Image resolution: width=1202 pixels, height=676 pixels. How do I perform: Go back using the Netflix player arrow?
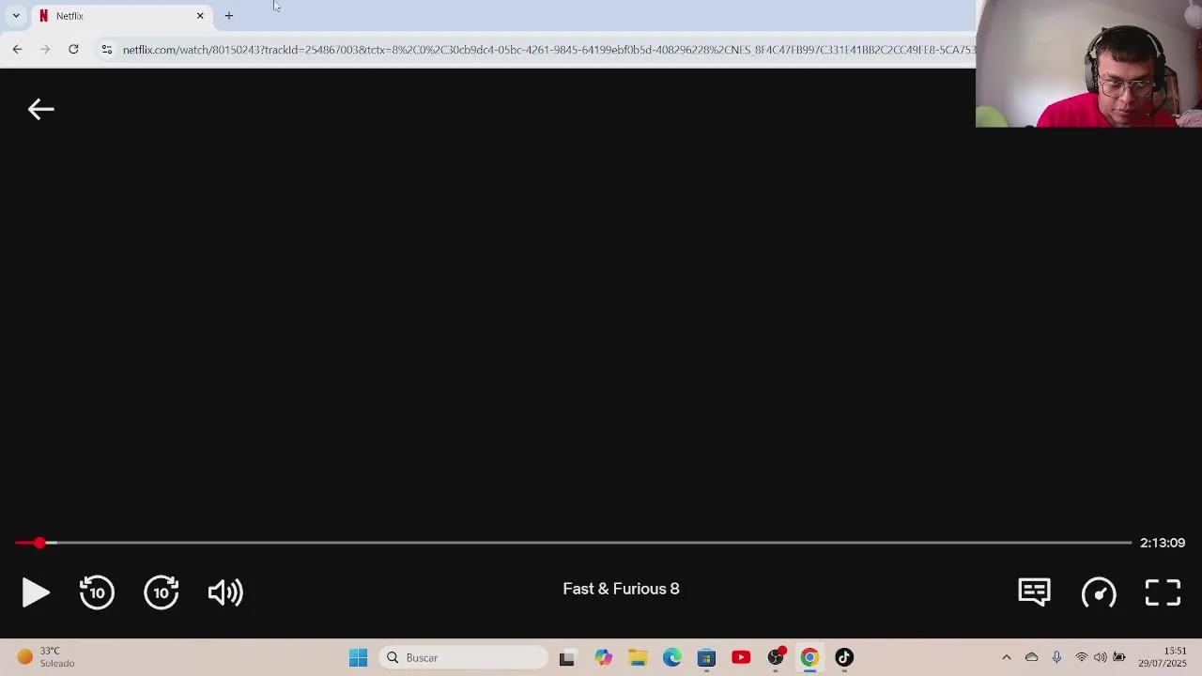[x=40, y=110]
